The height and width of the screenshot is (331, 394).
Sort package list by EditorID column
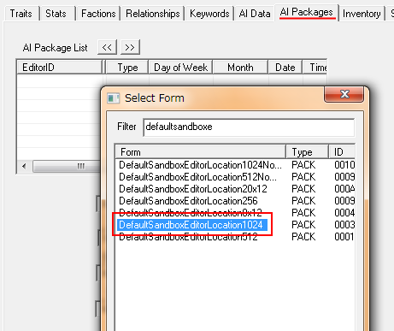tap(59, 68)
